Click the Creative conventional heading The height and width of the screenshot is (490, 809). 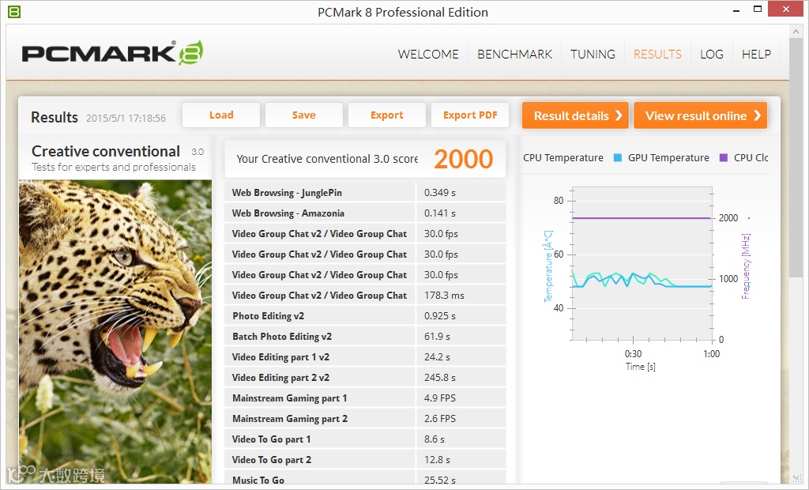(106, 151)
